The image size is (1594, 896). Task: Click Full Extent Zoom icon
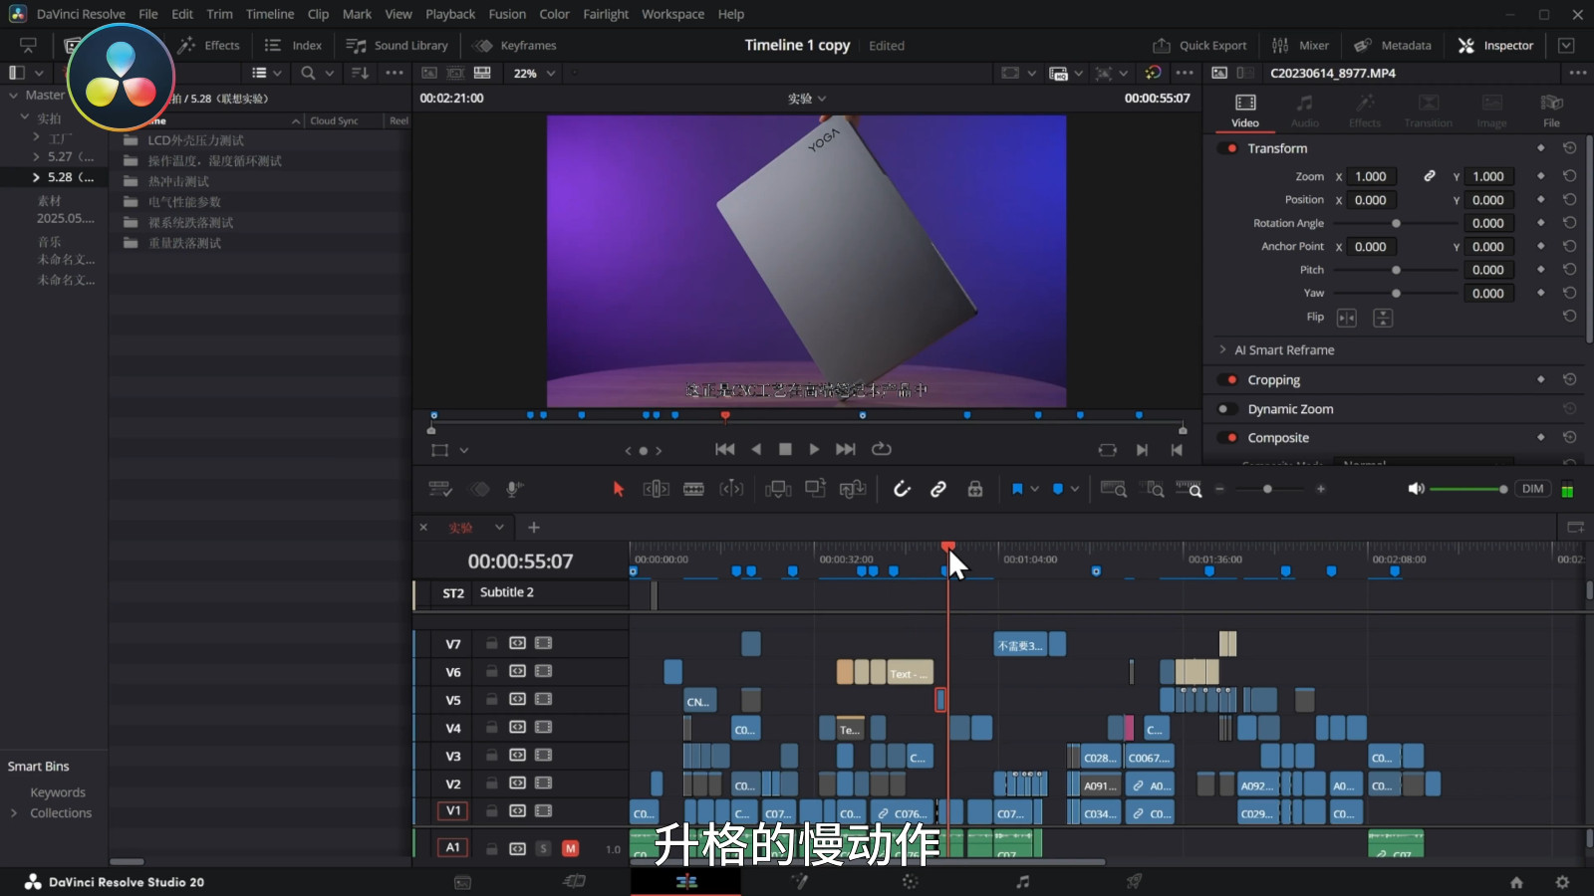(x=1113, y=489)
